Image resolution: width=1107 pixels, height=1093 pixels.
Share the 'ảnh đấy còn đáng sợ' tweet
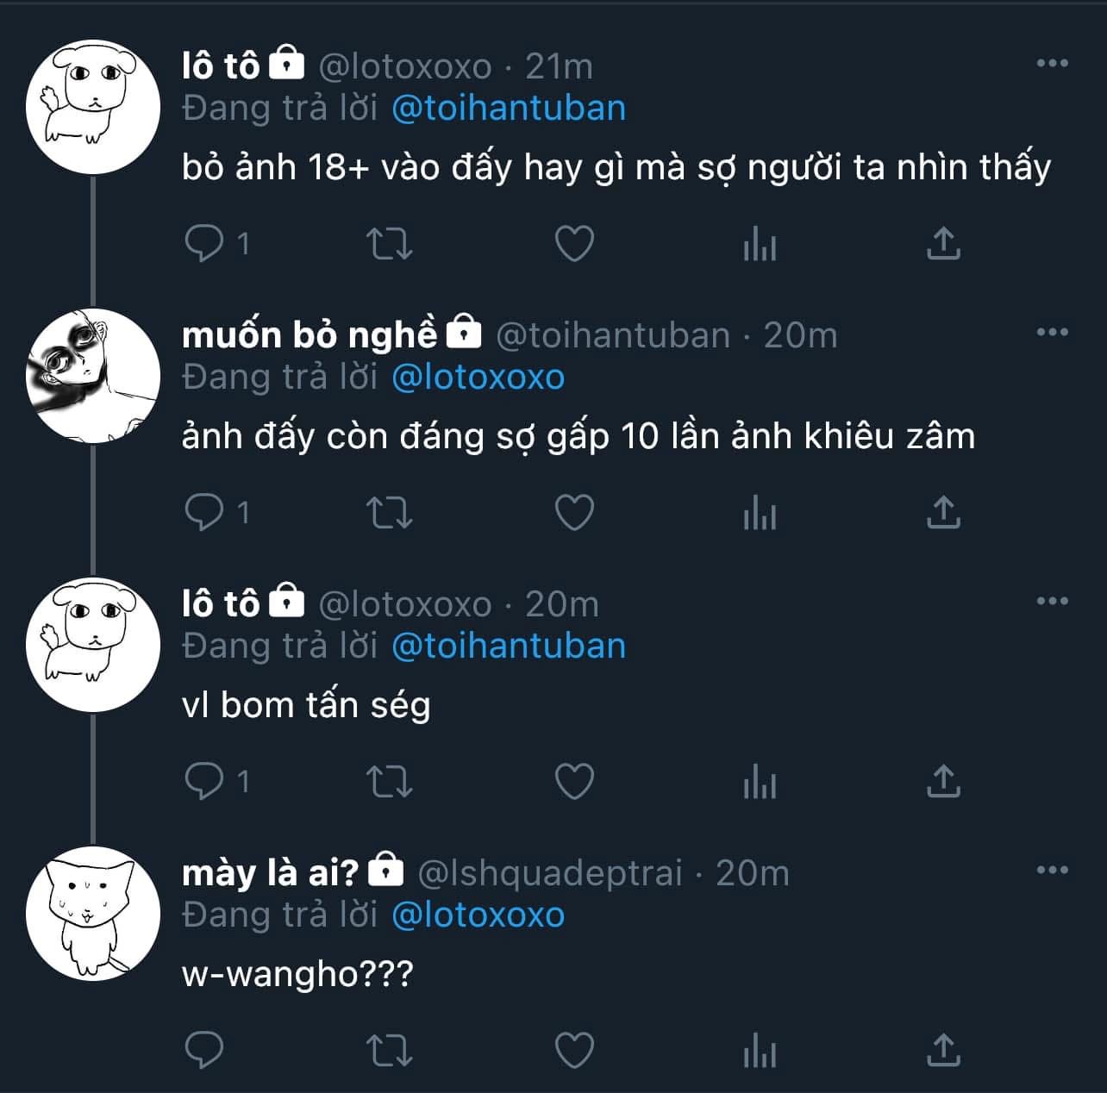click(x=943, y=513)
